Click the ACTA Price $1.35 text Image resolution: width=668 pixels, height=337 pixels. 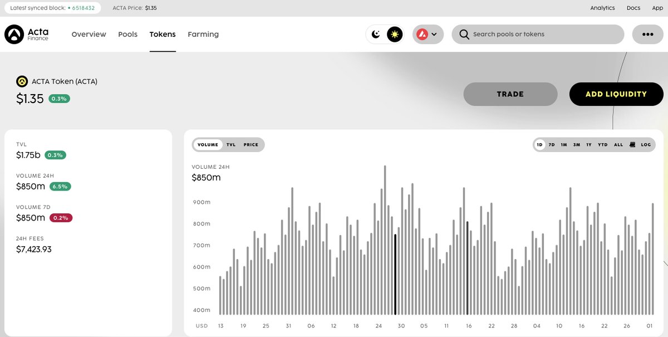pos(135,8)
